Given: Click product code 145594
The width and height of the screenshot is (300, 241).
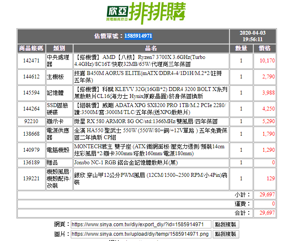Looking at the screenshot, I should point(31,93).
